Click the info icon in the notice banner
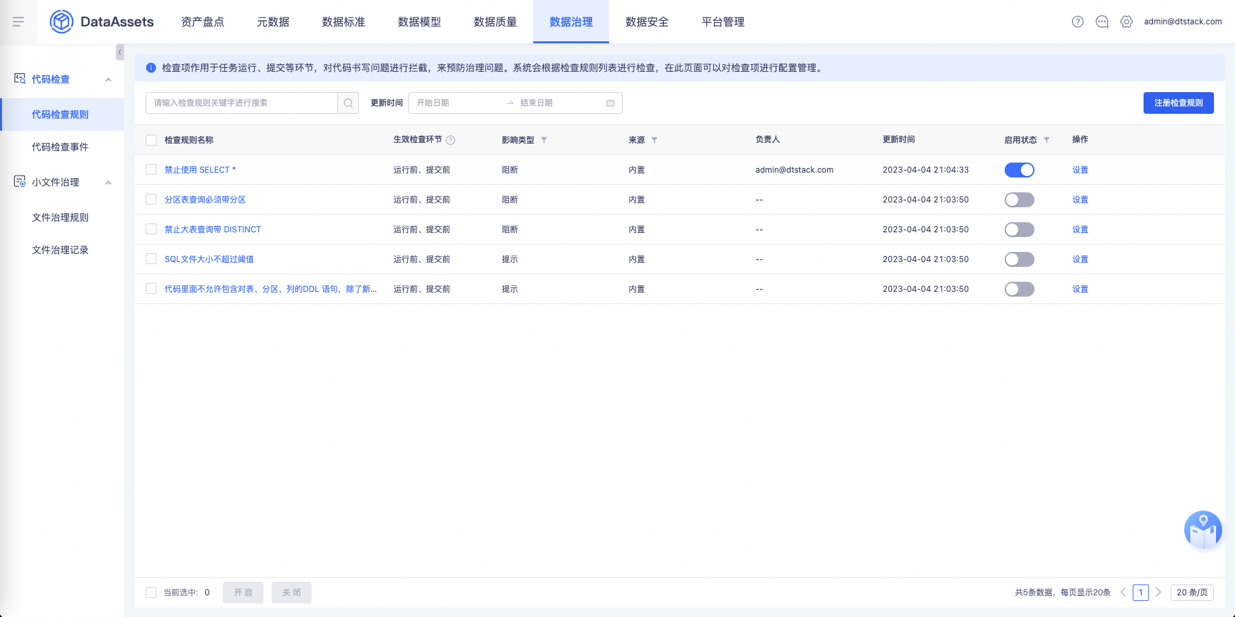This screenshot has height=617, width=1235. [x=151, y=68]
